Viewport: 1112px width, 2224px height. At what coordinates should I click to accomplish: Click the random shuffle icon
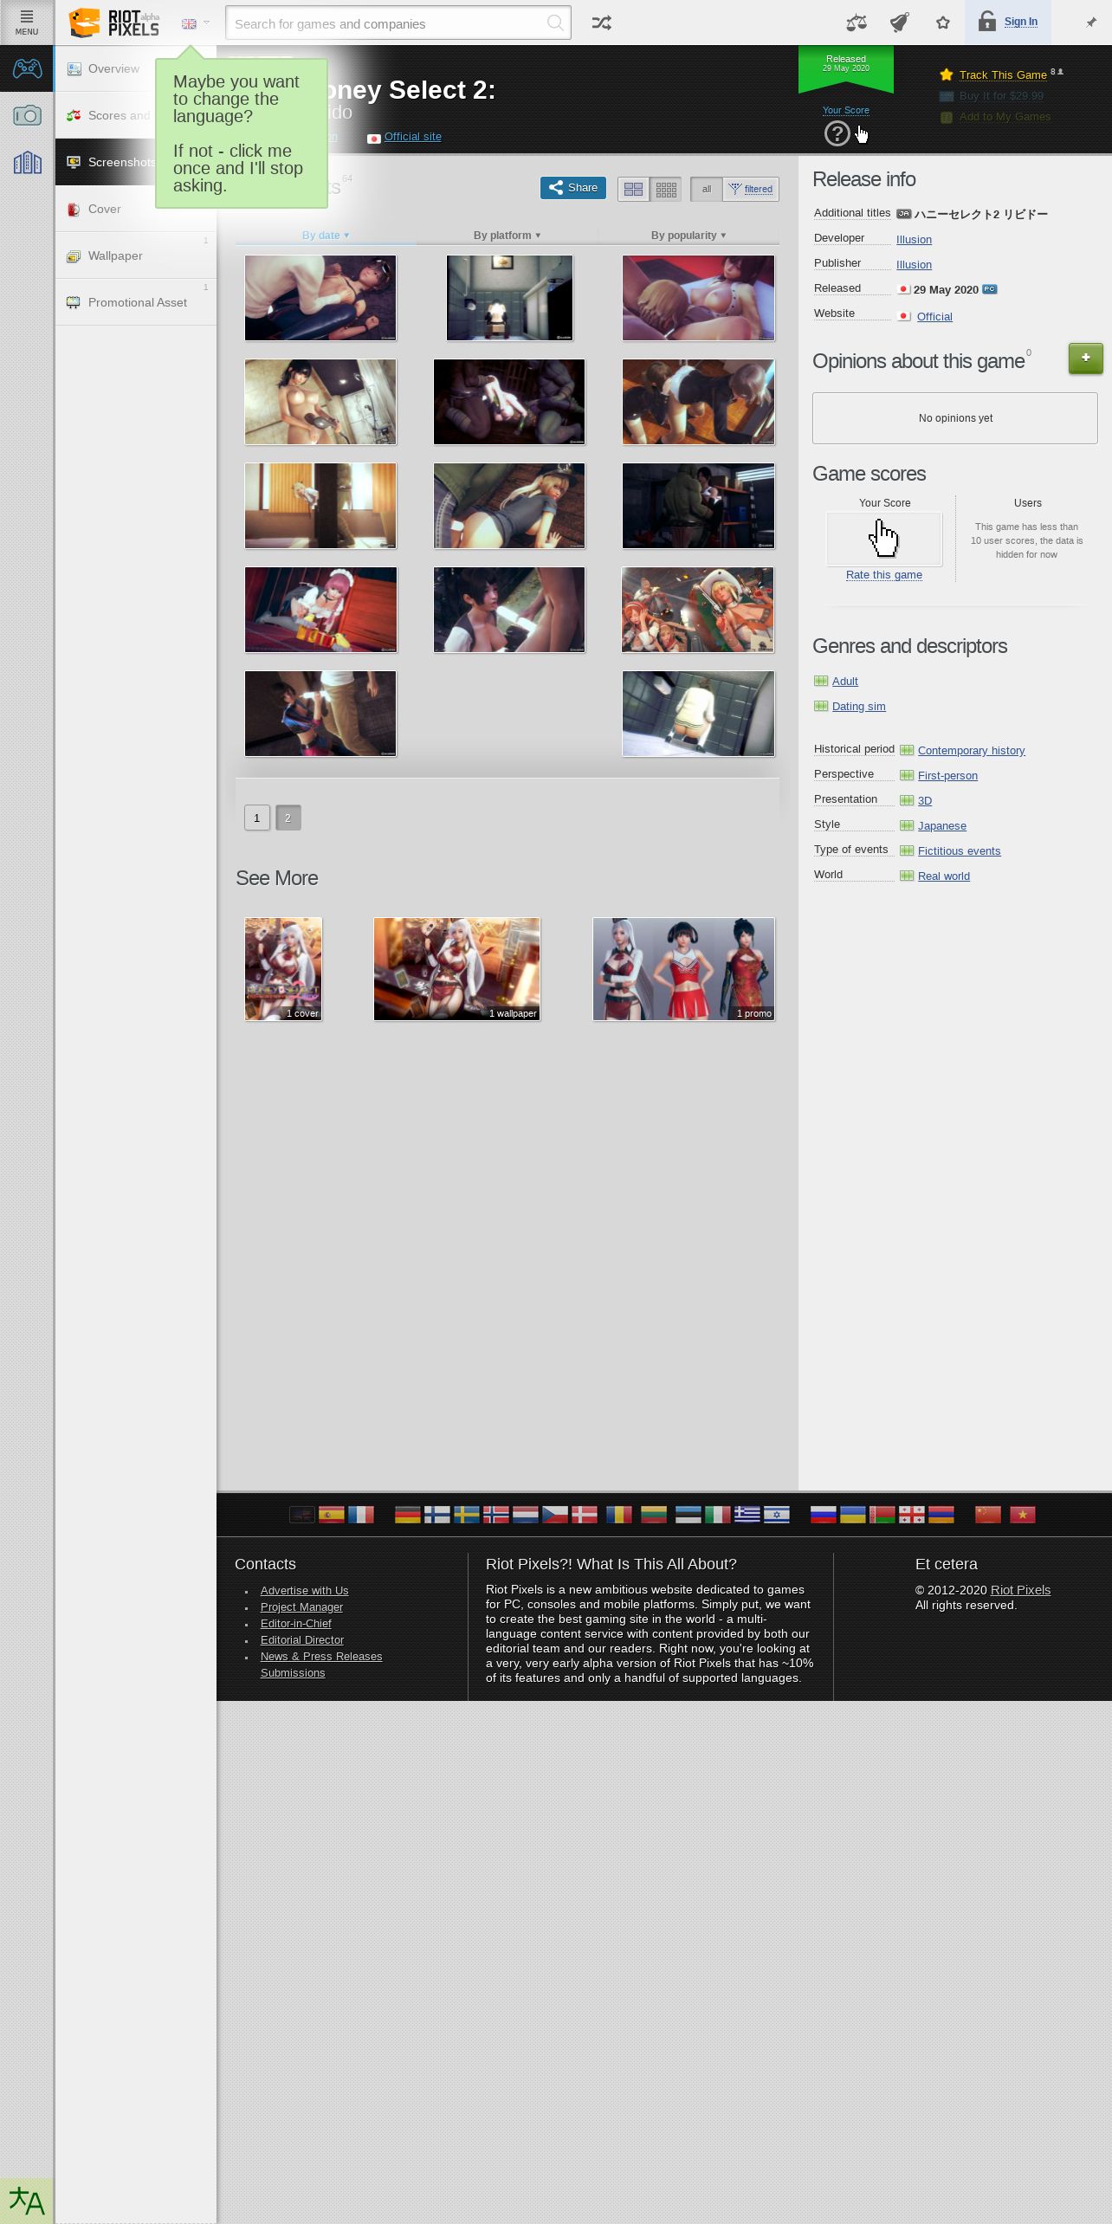[601, 23]
